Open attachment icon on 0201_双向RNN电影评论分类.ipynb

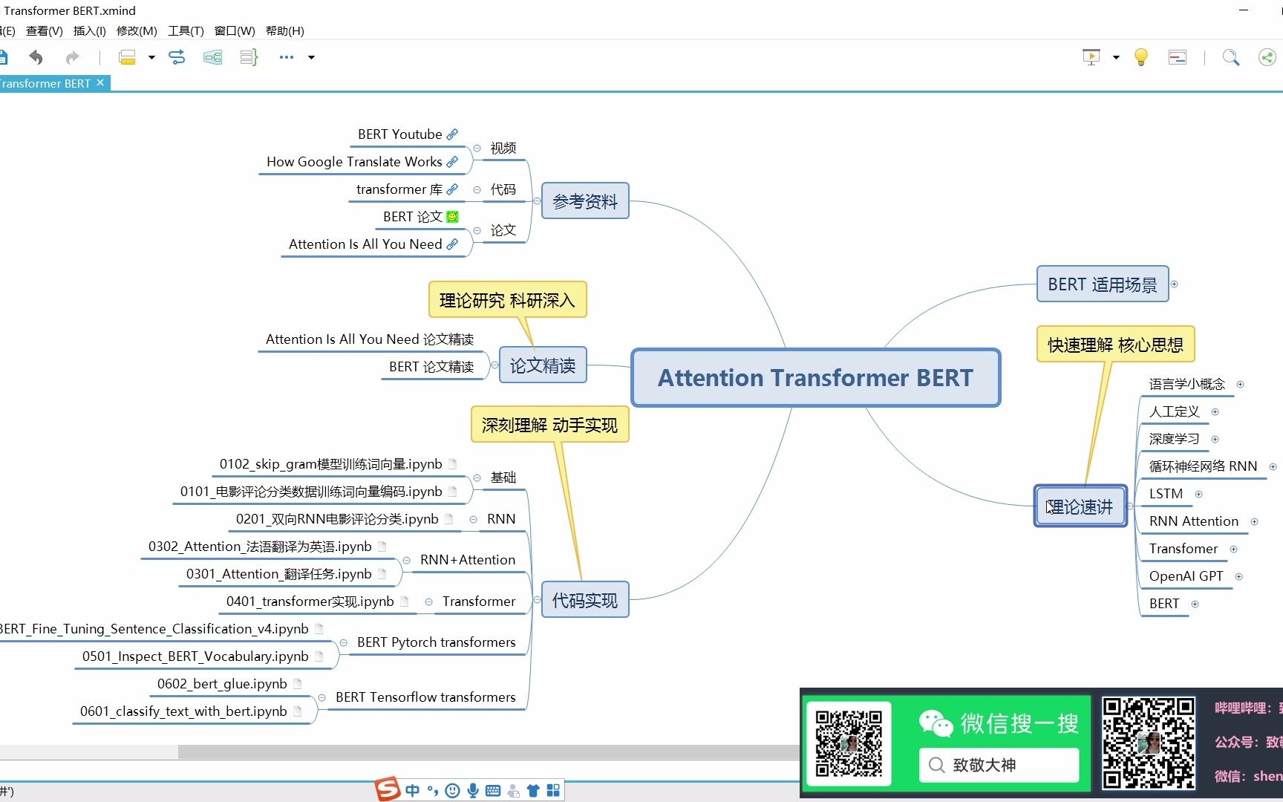pyautogui.click(x=448, y=519)
